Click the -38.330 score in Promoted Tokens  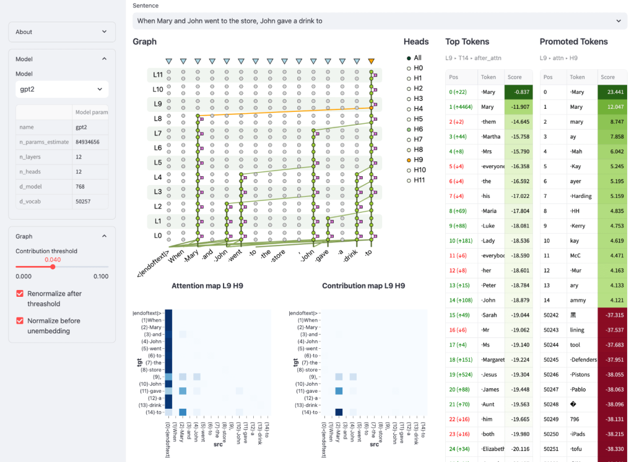(612, 448)
